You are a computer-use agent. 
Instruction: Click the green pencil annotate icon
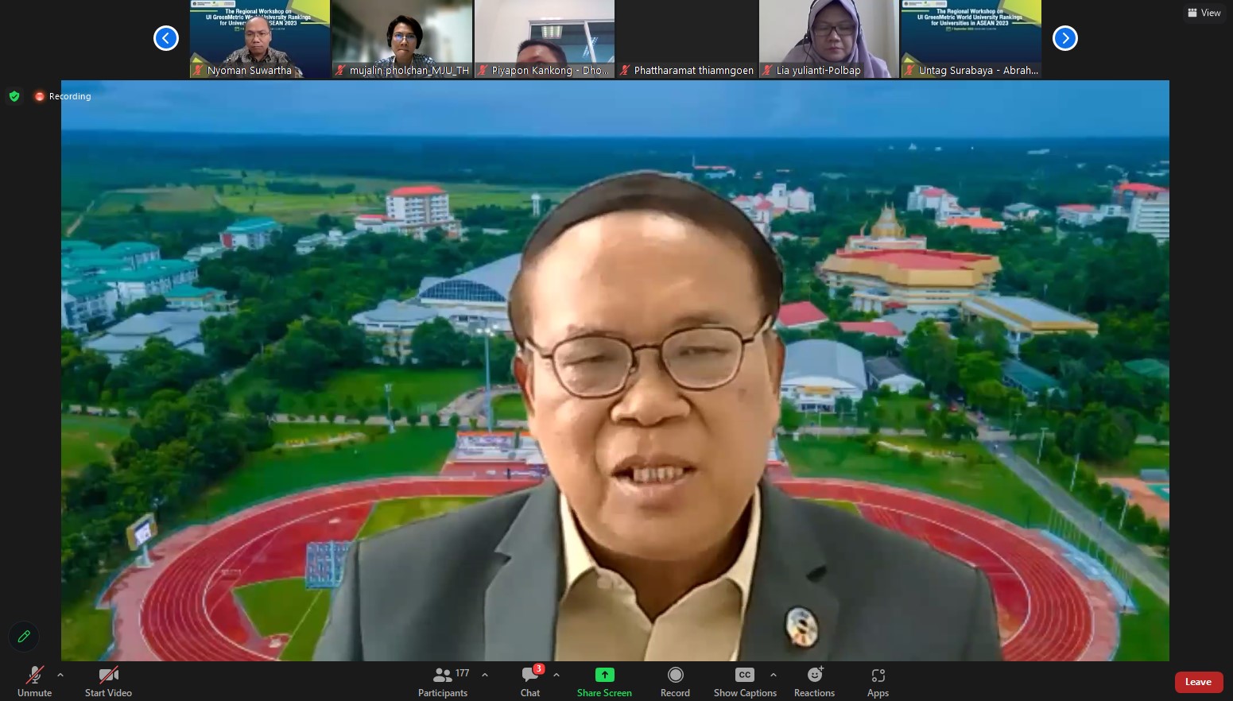click(24, 636)
